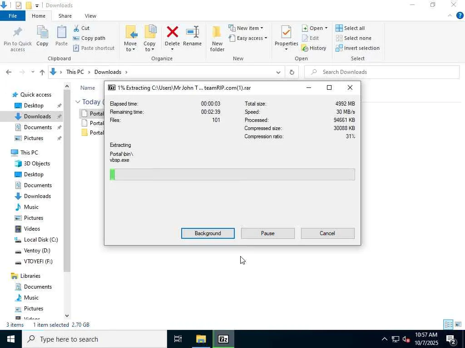Open Task View on taskbar
465x348 pixels.
point(178,339)
